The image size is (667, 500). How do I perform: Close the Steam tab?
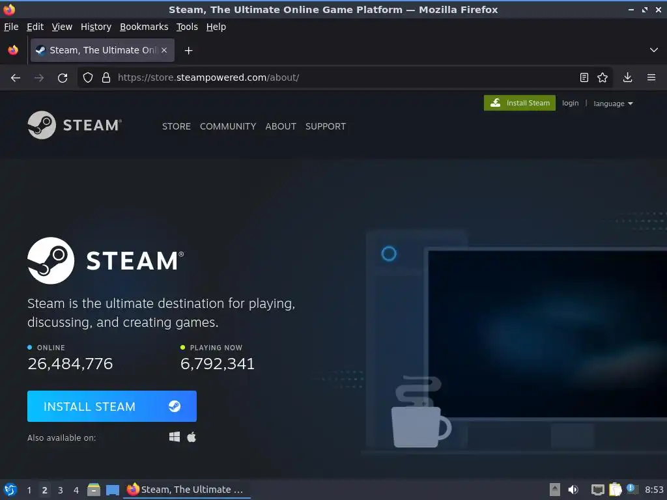coord(164,50)
